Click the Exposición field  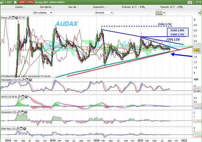pos(100,7)
